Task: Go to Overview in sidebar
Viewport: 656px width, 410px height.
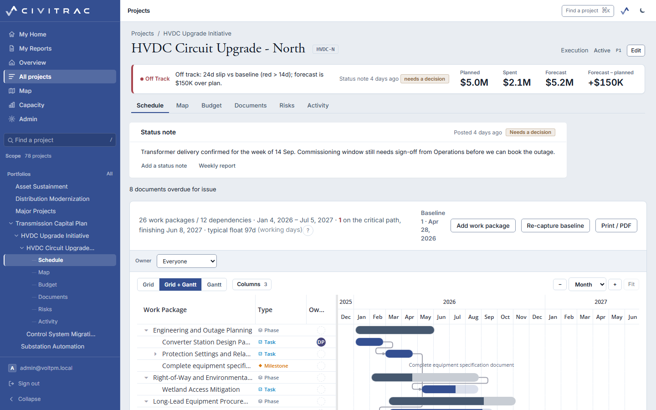Action: pos(60,62)
